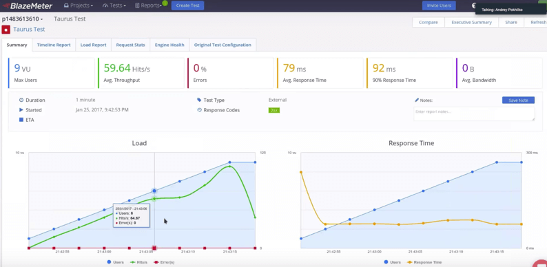Toggle Users series in Load chart legend

click(115, 261)
